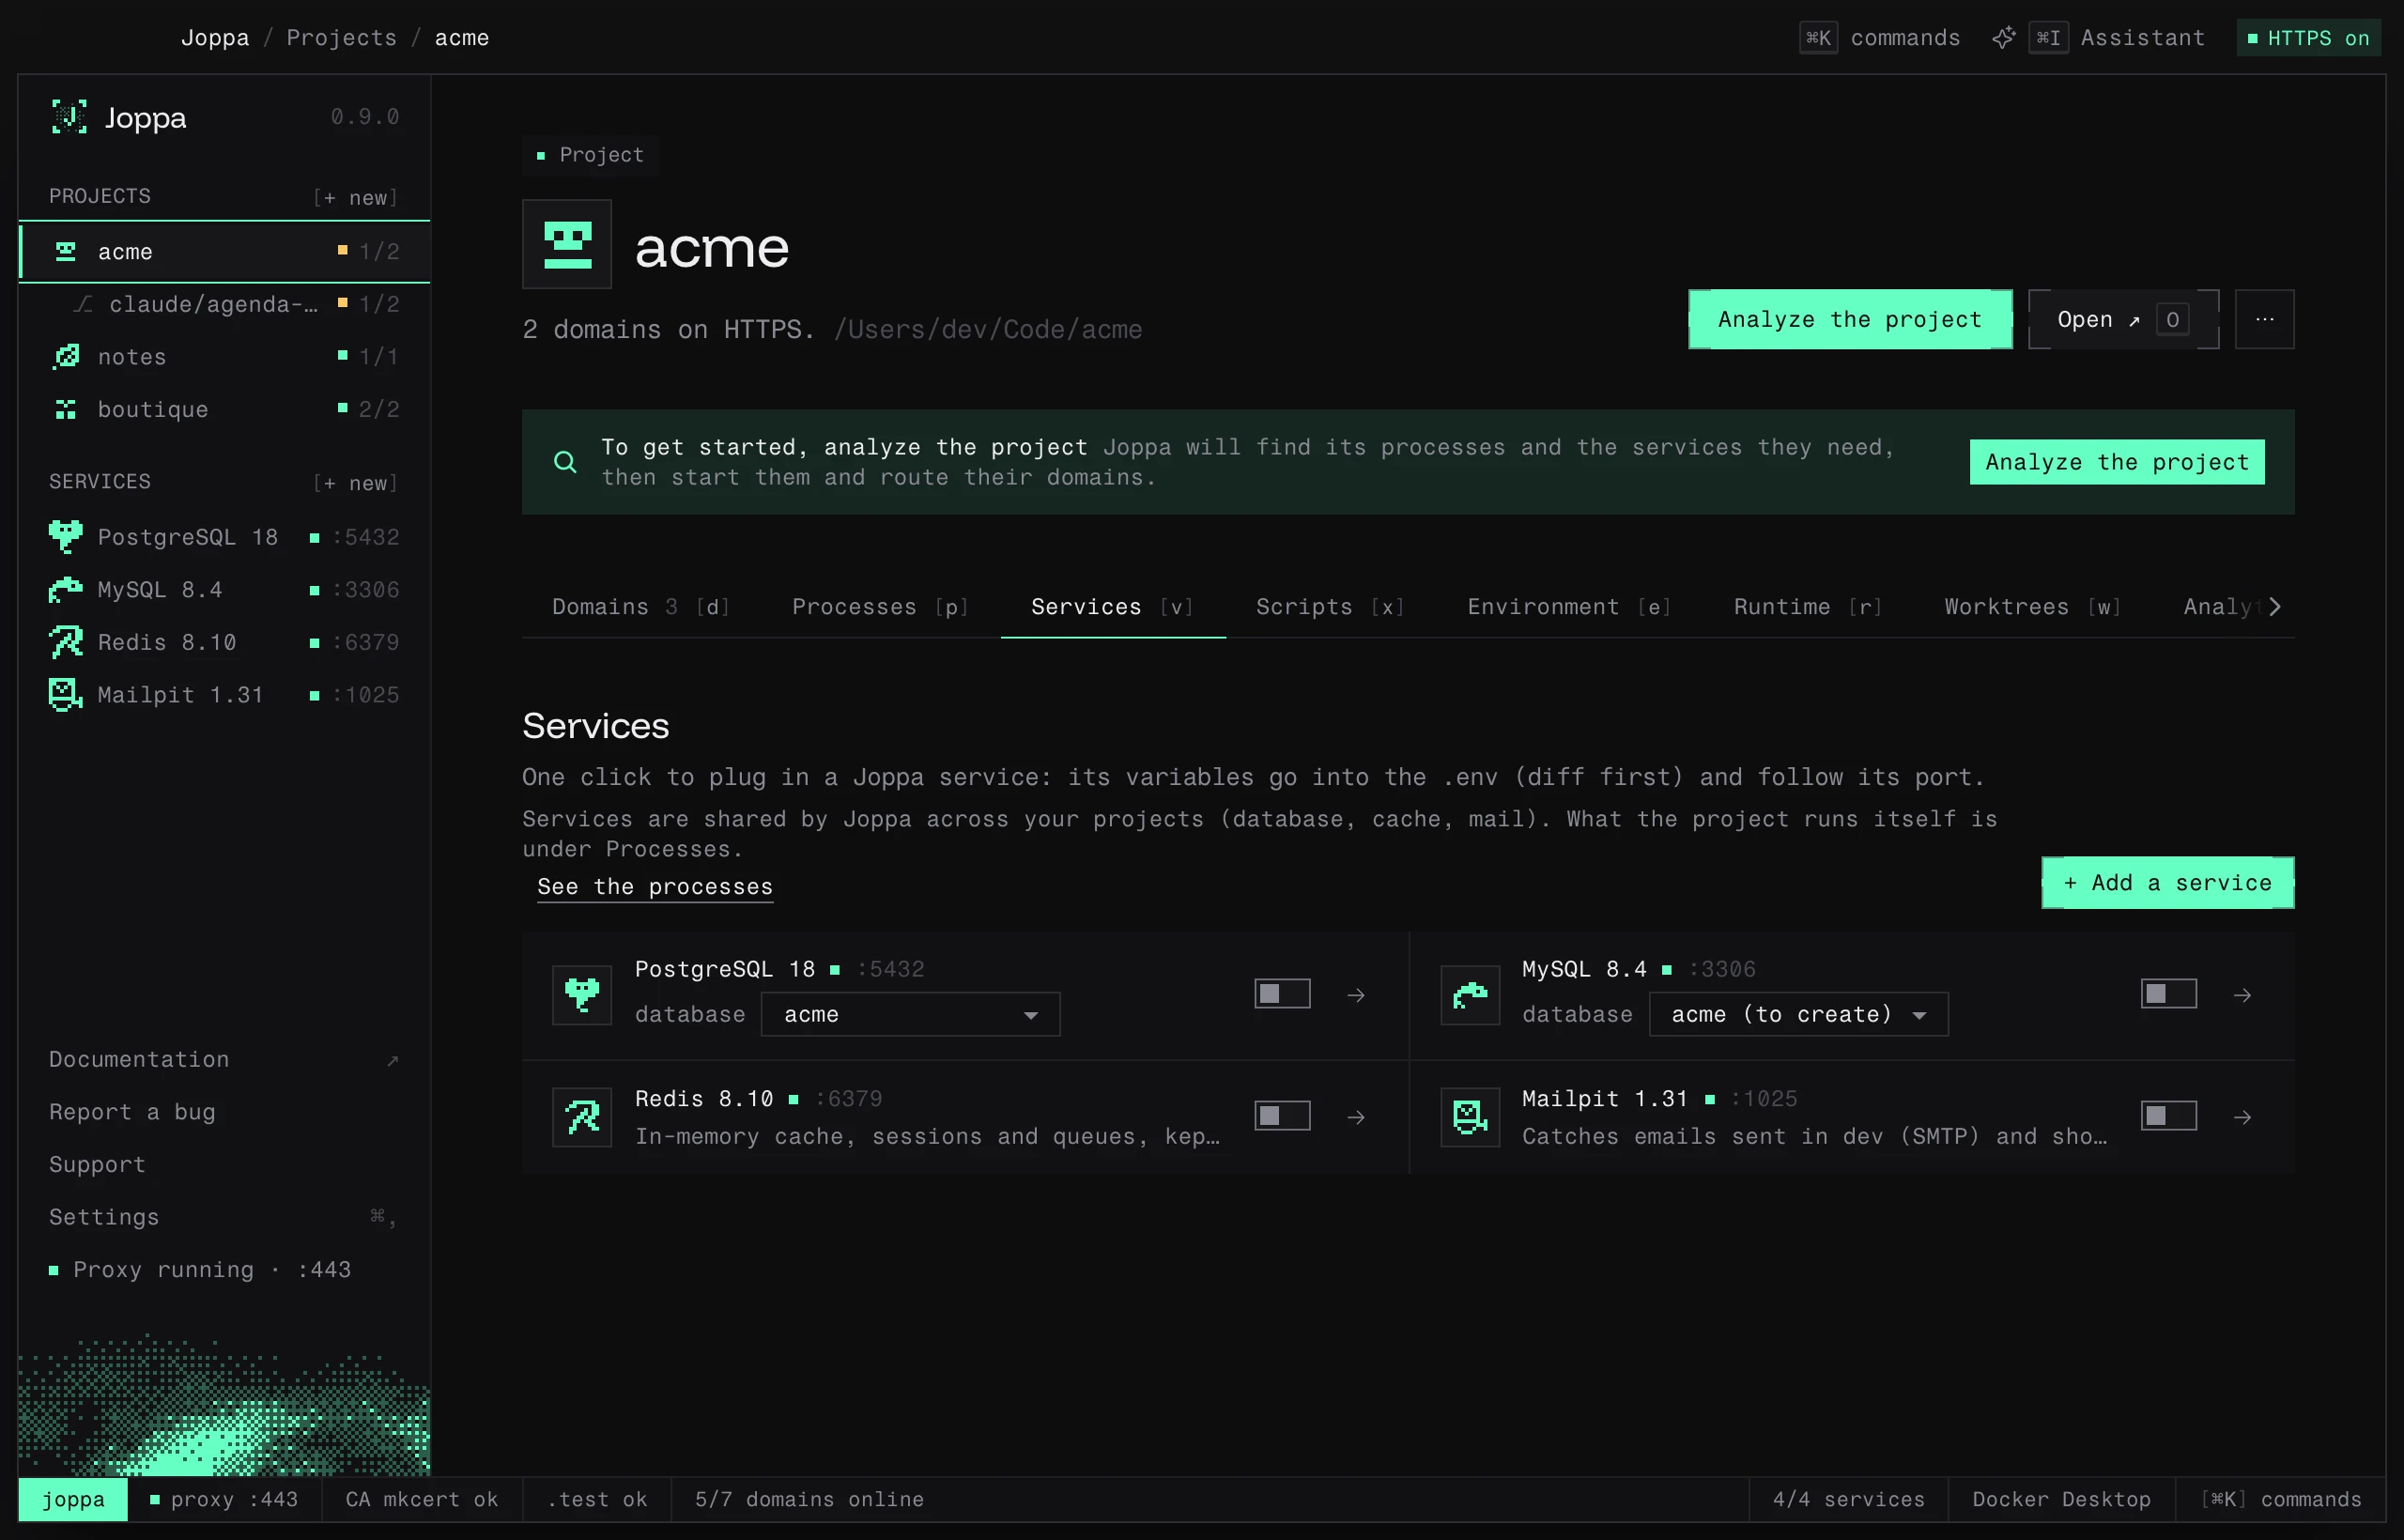Click the header Analyze the project button

point(1850,319)
